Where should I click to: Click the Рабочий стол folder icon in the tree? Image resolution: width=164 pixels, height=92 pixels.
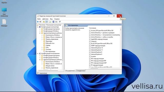click(44, 43)
